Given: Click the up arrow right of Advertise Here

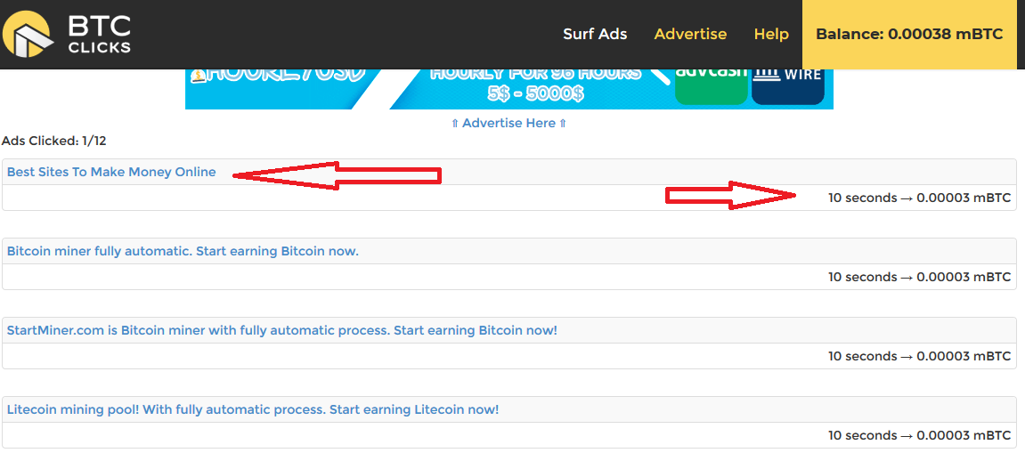Looking at the screenshot, I should [x=562, y=124].
